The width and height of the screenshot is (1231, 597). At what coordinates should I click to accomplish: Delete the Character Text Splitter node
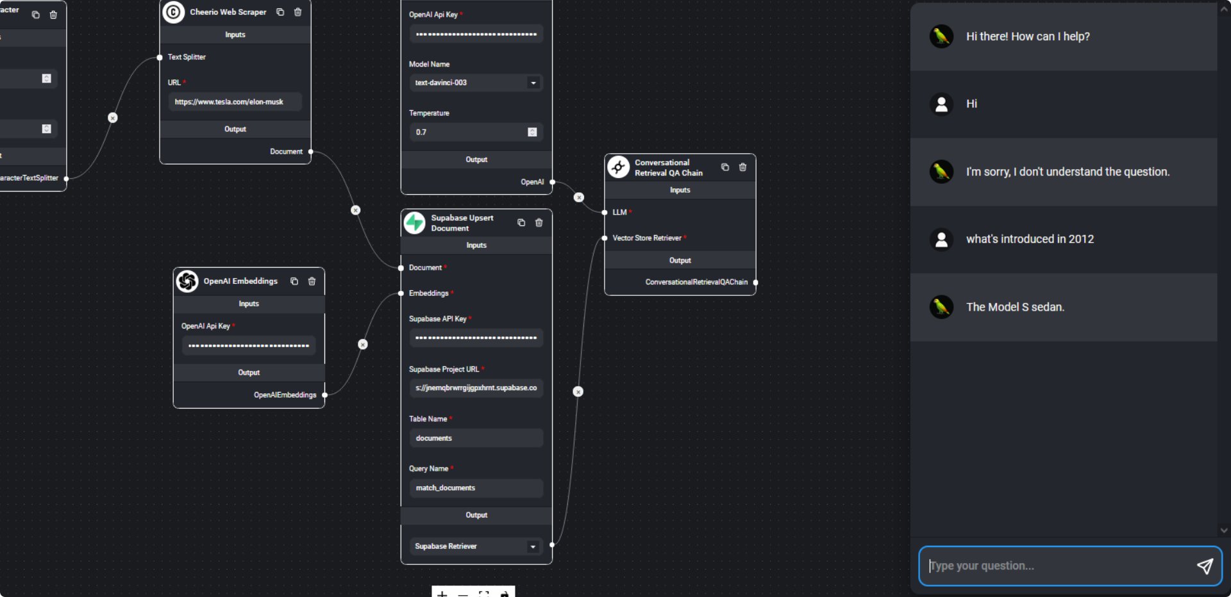click(x=53, y=15)
